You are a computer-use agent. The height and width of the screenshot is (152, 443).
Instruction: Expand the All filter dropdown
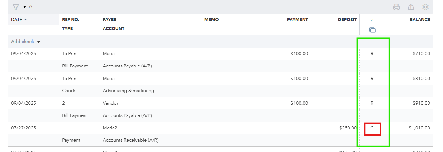coord(29,7)
